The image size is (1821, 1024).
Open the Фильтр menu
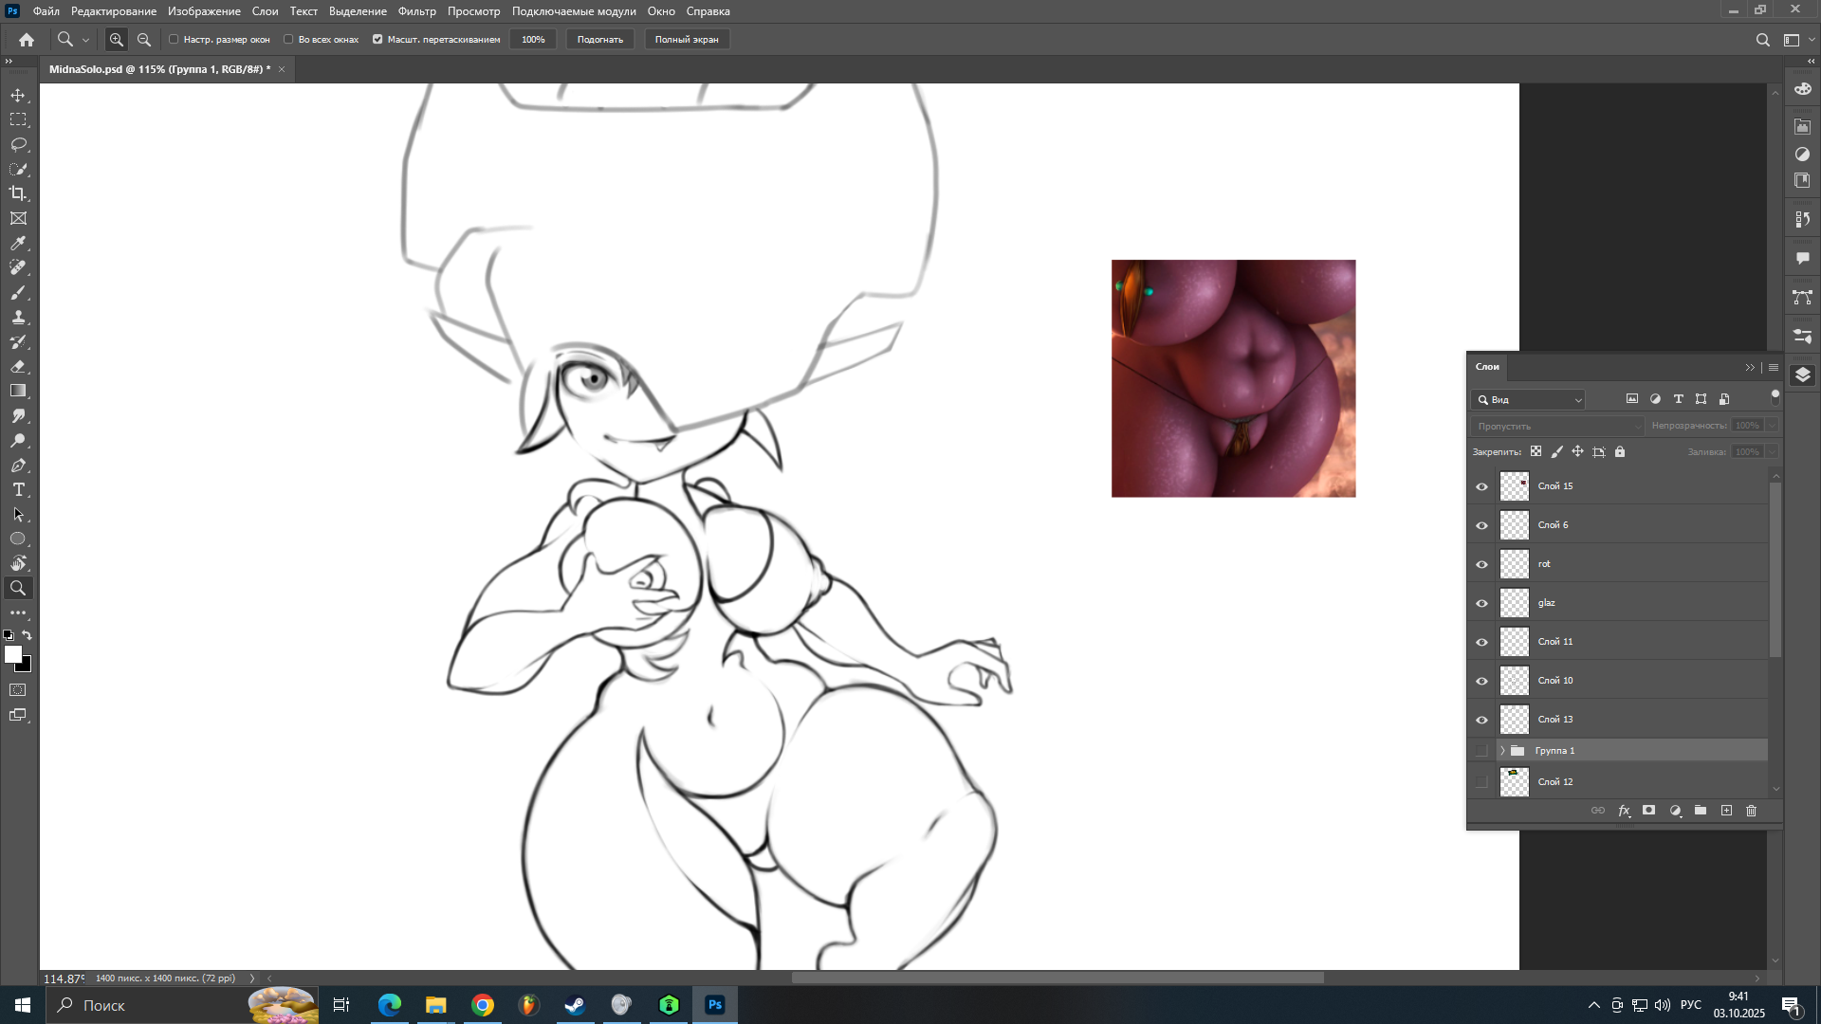point(416,11)
